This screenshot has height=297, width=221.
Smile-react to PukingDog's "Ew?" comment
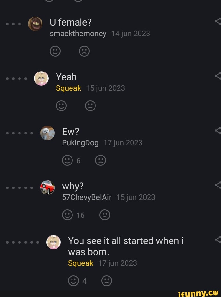[67, 160]
